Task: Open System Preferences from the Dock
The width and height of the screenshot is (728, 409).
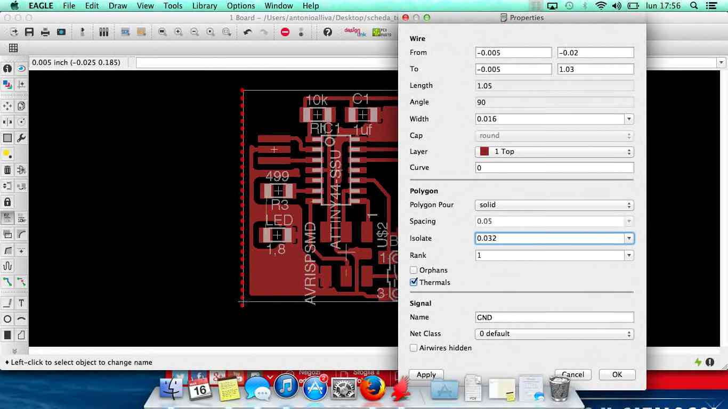Action: click(344, 388)
